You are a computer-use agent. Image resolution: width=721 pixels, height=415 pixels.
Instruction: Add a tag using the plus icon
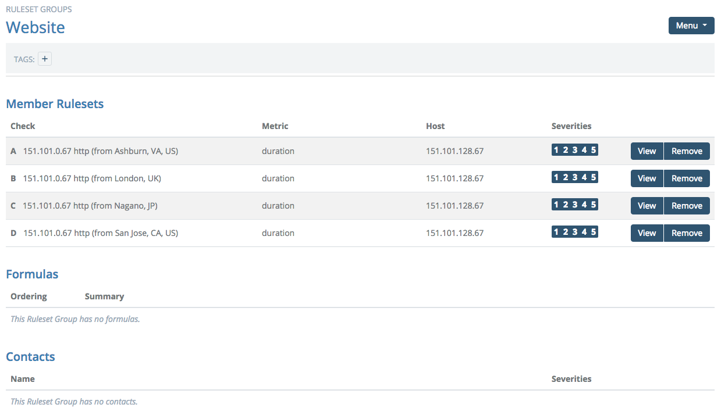point(45,59)
